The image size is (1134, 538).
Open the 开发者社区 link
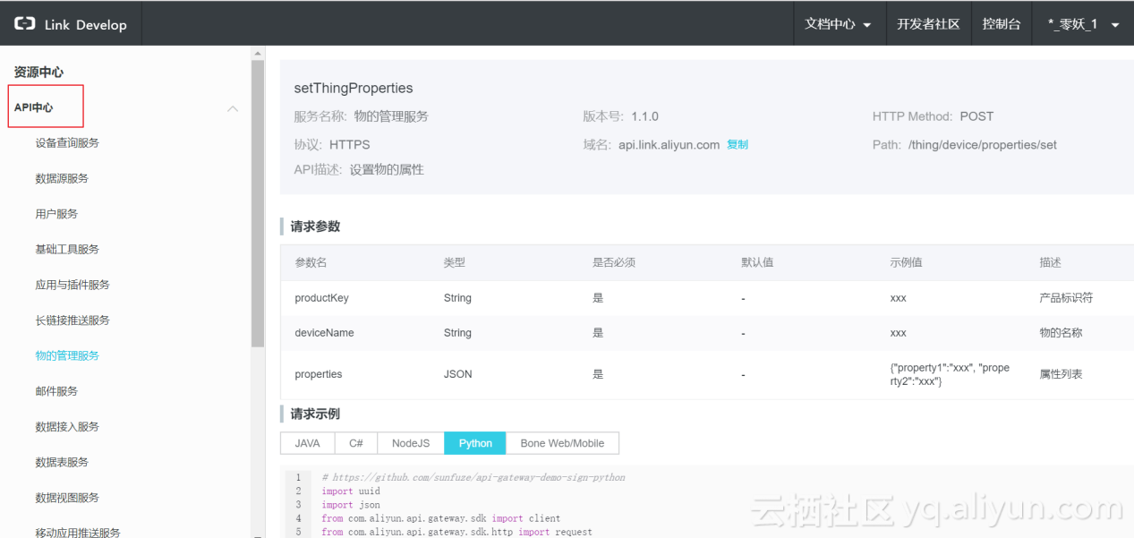click(x=928, y=24)
